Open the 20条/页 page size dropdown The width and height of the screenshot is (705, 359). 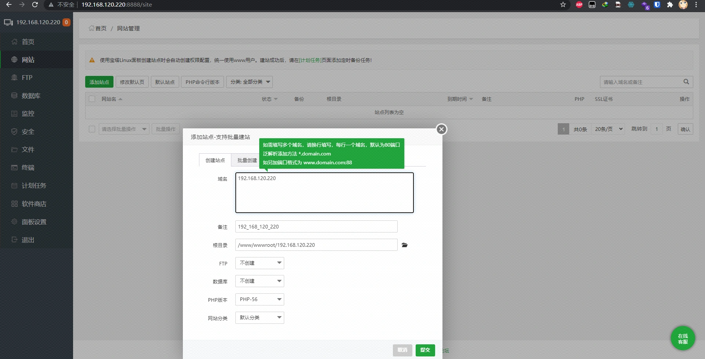click(608, 129)
